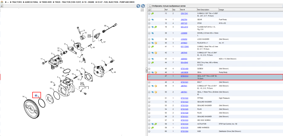Enable 'Отобразить только выбранные метки' checkbox
283x136 pixels.
[x=150, y=6]
